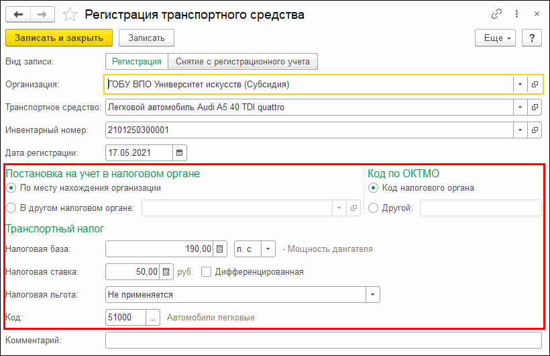Open calendar picker for registration date

click(180, 153)
